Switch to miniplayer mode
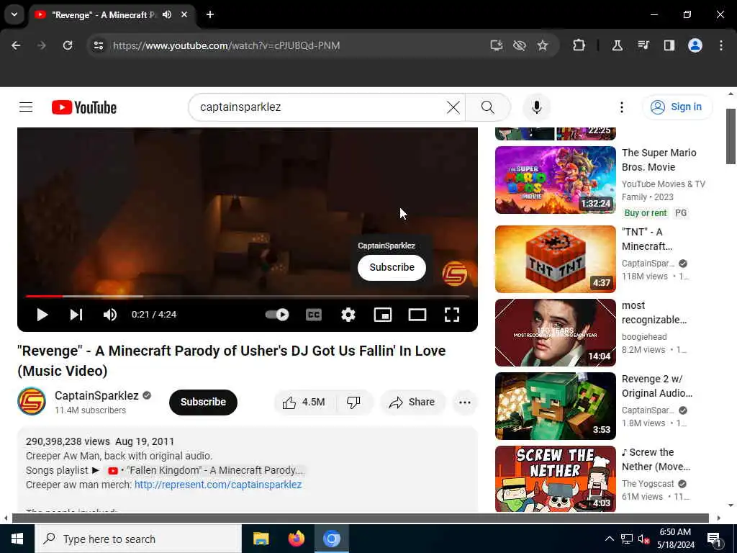Viewport: 737px width, 553px height. click(x=383, y=315)
